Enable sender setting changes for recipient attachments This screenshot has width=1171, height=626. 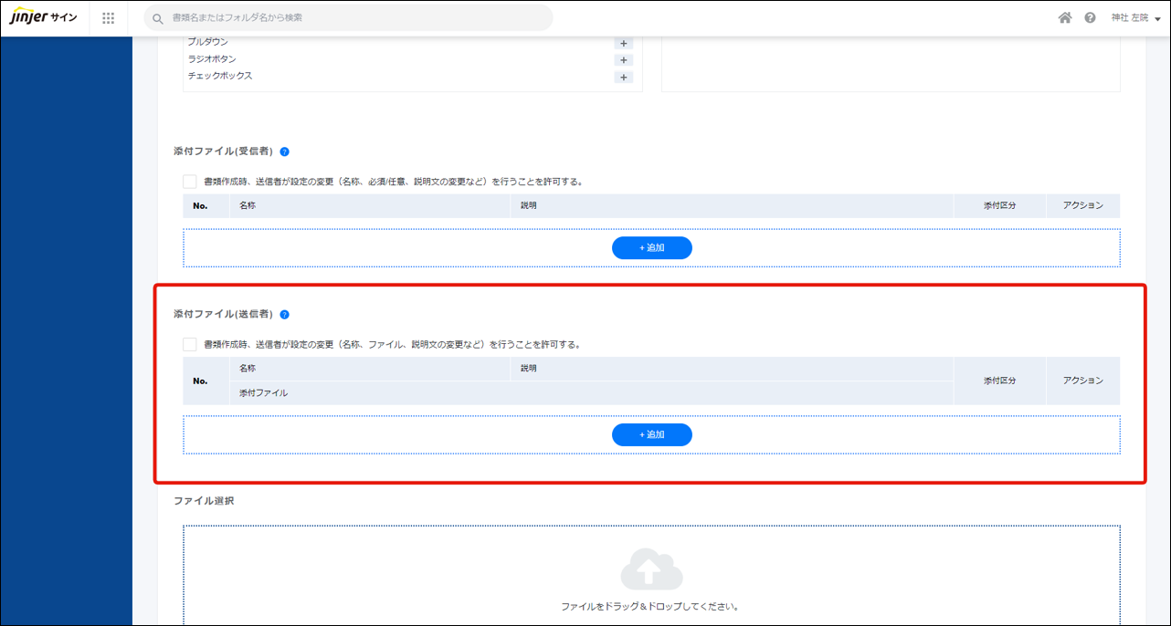[190, 182]
